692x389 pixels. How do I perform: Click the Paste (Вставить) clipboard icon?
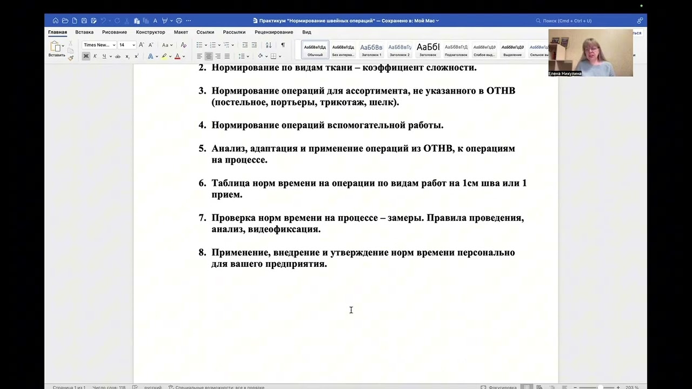click(56, 46)
